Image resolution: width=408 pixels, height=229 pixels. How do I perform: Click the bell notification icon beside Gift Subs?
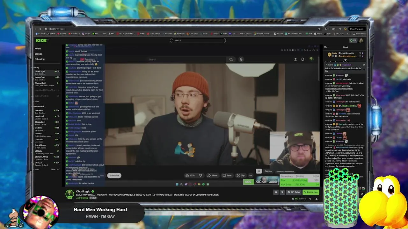tap(276, 192)
